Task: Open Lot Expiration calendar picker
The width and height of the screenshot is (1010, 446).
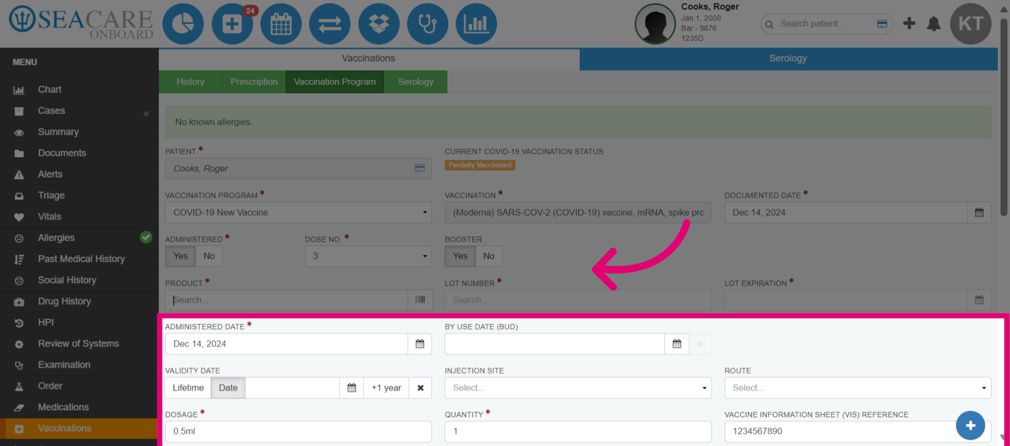Action: [x=979, y=300]
